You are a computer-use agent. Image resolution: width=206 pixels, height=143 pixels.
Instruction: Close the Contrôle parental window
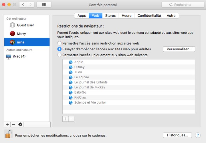tap(4, 5)
